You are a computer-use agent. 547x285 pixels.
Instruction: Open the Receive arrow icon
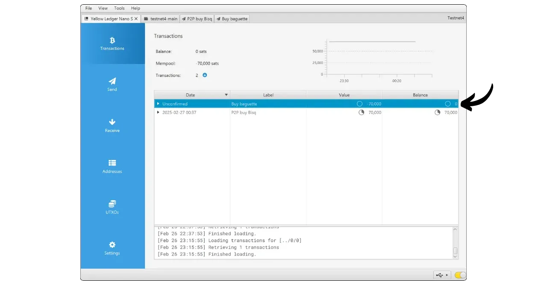112,122
